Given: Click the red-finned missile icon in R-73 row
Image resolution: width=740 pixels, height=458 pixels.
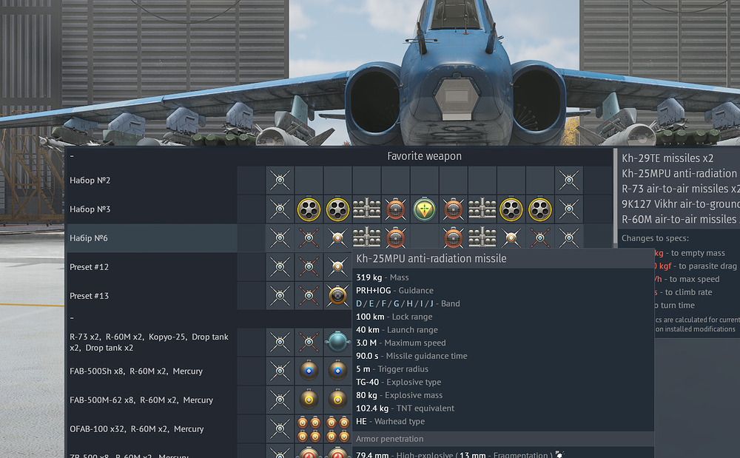Looking at the screenshot, I should [309, 342].
